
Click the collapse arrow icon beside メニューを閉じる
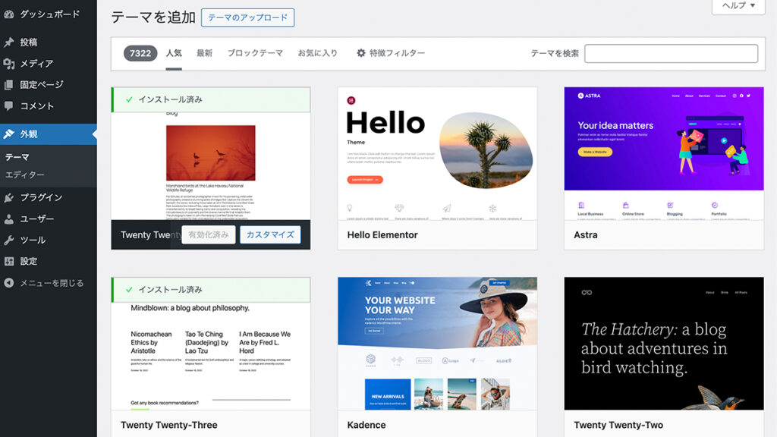pyautogui.click(x=9, y=283)
